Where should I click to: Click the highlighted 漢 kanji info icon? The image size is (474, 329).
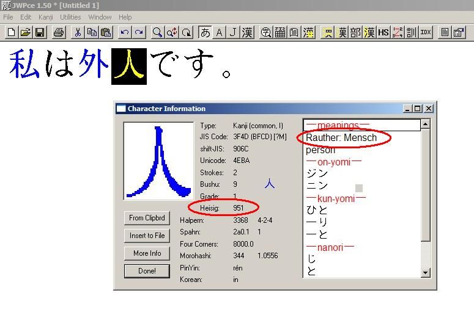click(x=308, y=32)
